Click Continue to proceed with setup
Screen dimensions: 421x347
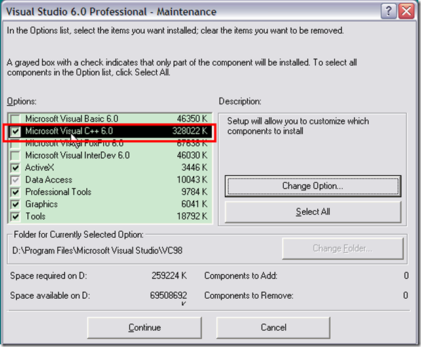(145, 327)
